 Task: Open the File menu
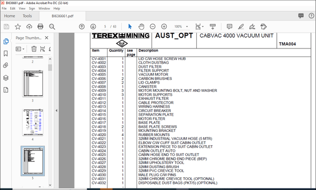tap(4, 9)
